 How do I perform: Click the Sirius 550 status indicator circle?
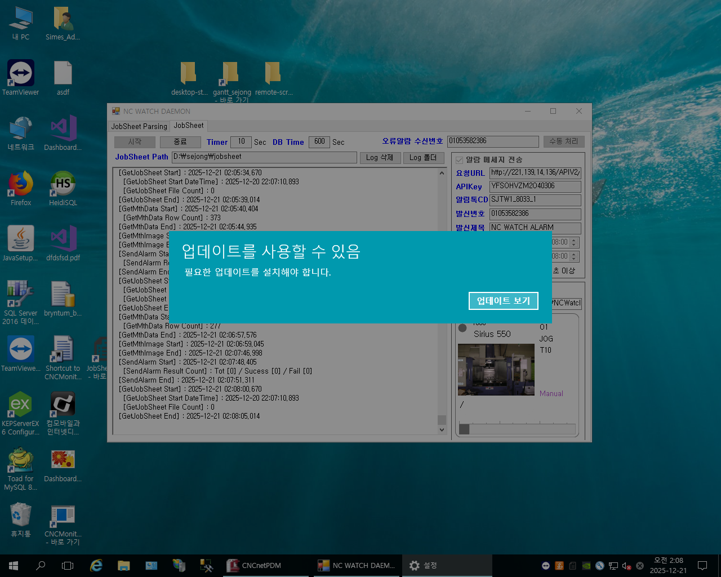(x=462, y=328)
